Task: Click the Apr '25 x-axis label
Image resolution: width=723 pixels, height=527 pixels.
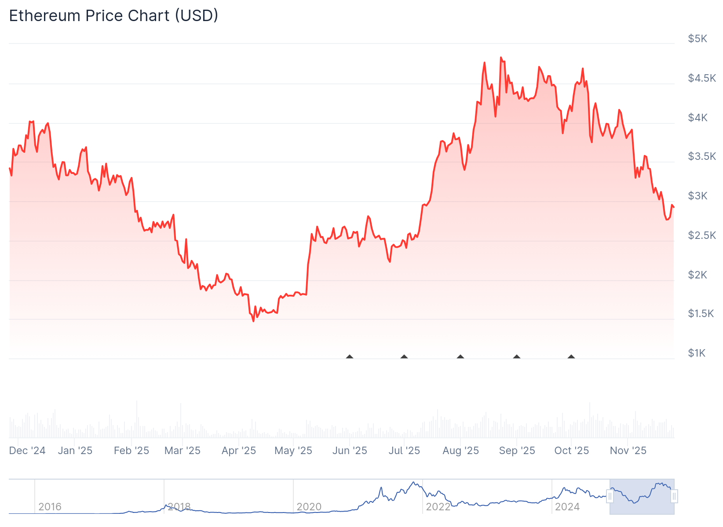Action: coord(239,451)
